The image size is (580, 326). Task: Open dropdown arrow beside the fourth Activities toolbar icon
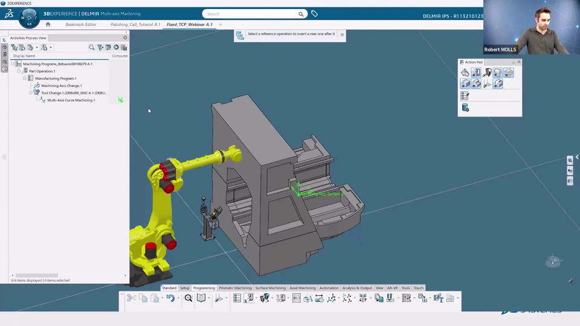pos(51,47)
